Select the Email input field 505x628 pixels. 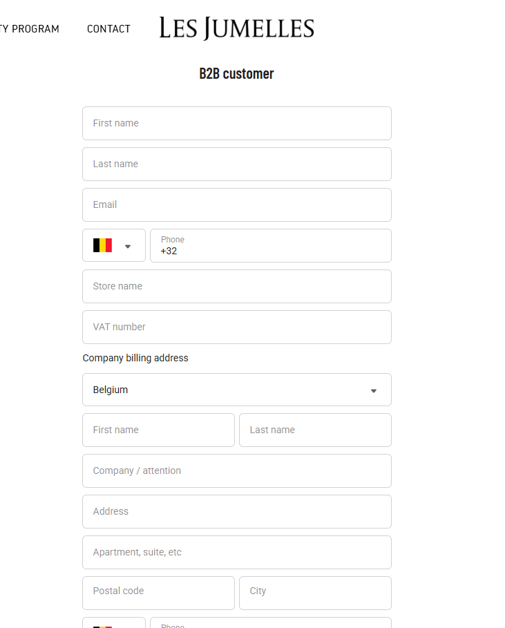click(236, 204)
